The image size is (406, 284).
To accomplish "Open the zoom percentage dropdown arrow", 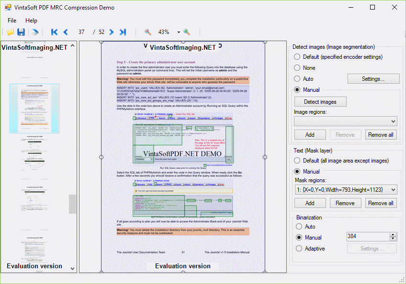I will point(178,32).
